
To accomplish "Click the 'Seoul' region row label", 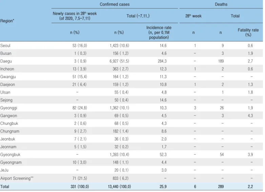I will tap(5, 45).
